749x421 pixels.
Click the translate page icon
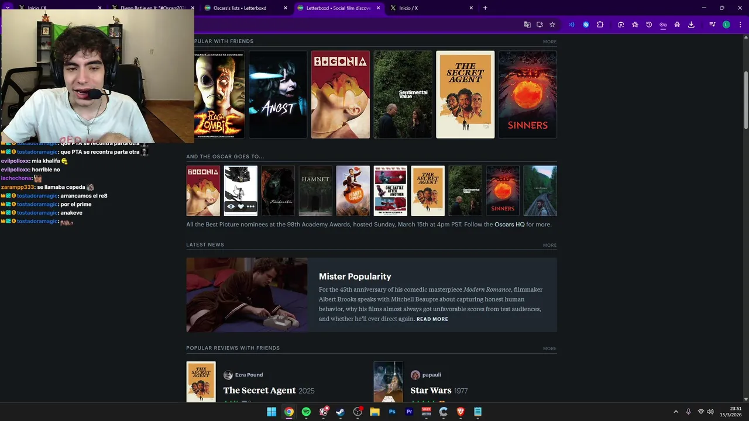[527, 25]
